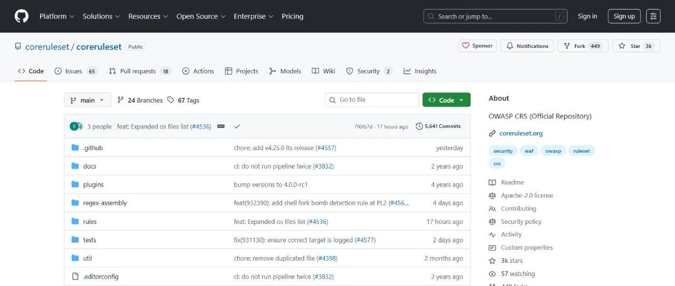Visit the coreruleset.org website link
Image resolution: width=675 pixels, height=286 pixels.
click(x=521, y=133)
